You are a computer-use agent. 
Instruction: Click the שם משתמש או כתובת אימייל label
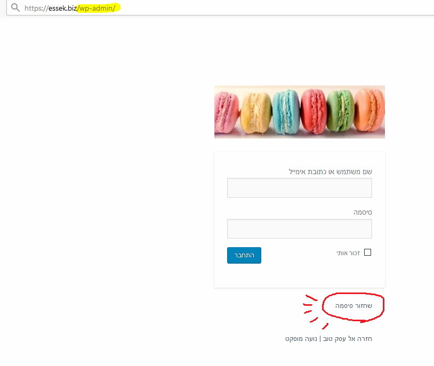pos(331,172)
